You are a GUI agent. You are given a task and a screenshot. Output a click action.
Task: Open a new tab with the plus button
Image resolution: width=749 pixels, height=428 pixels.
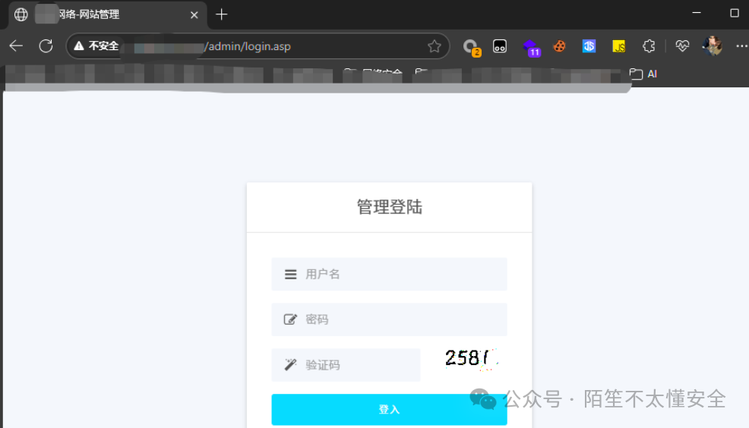[x=222, y=14]
